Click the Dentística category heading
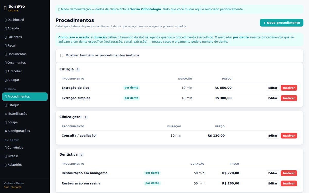309x193 pixels. (x=68, y=155)
